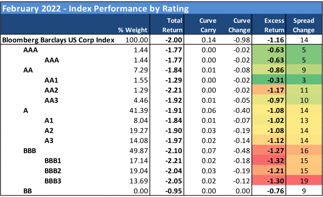The width and height of the screenshot is (323, 197).
Task: Select the index total return value -2.00
Action: (174, 40)
